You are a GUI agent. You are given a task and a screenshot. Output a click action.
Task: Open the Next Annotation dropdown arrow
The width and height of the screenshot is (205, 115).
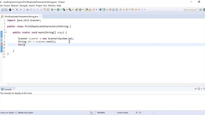pyautogui.click(x=124, y=10)
